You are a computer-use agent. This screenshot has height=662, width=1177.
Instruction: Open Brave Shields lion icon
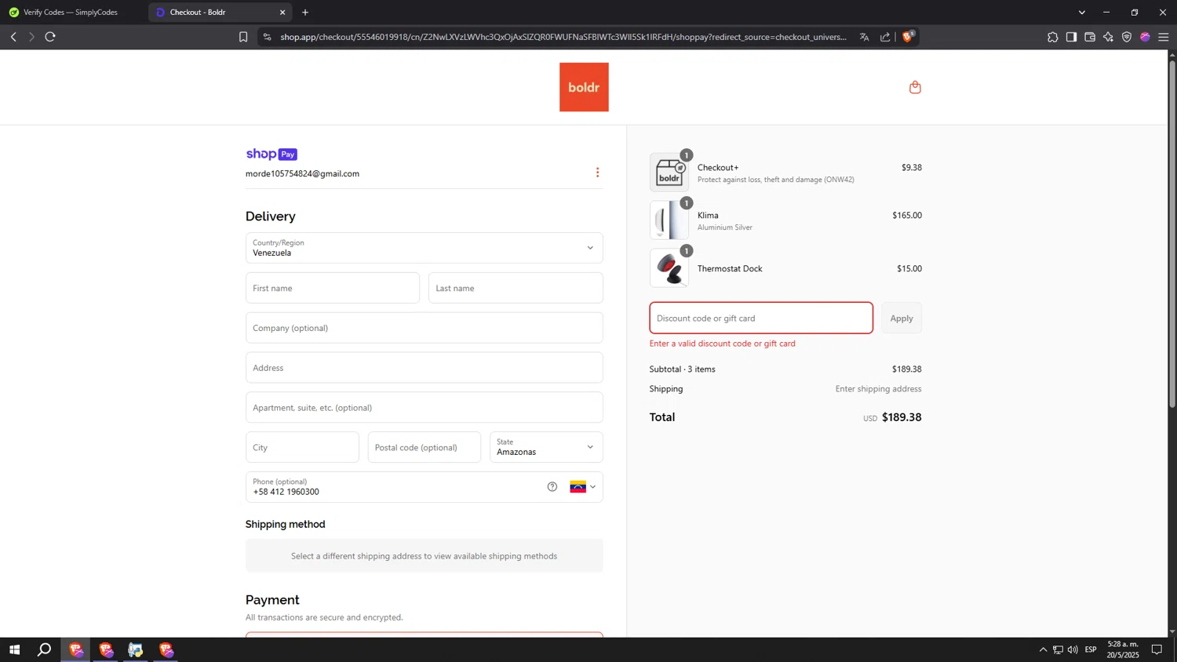[x=908, y=37]
